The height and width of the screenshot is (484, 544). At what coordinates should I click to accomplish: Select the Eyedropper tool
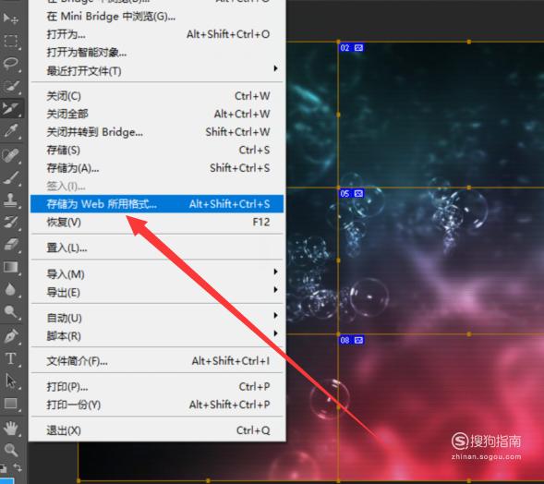[x=10, y=131]
